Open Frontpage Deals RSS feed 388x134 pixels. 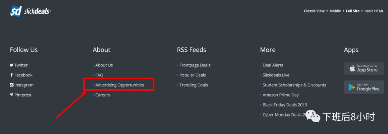click(195, 65)
